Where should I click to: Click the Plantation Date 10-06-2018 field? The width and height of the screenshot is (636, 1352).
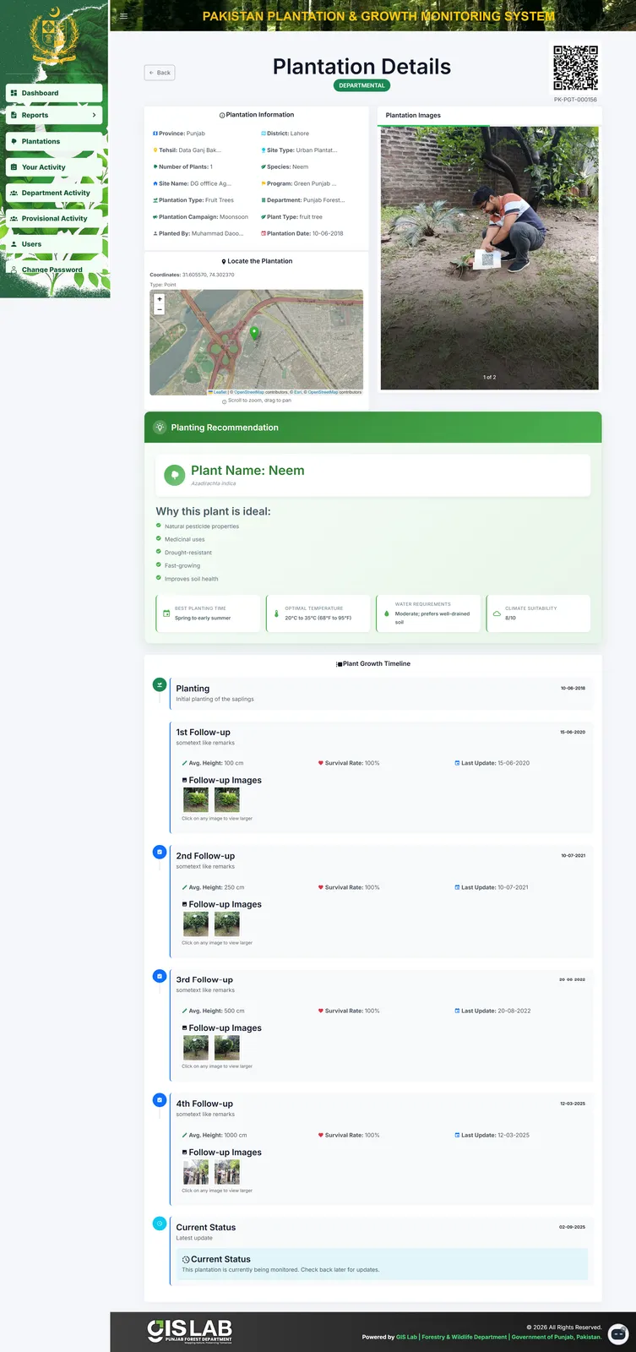(x=302, y=233)
